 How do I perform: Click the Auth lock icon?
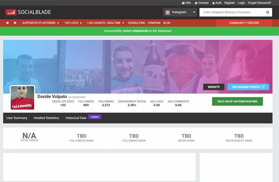[x=213, y=3]
